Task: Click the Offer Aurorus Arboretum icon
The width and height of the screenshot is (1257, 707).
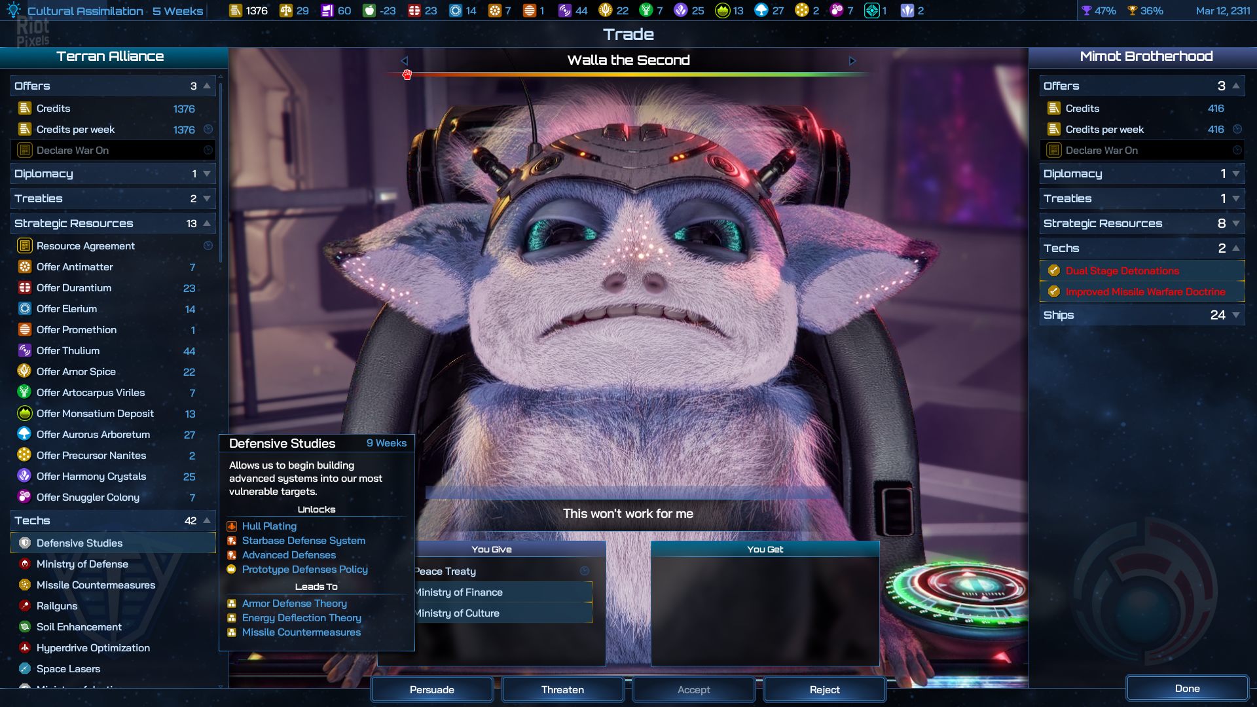Action: coord(24,435)
